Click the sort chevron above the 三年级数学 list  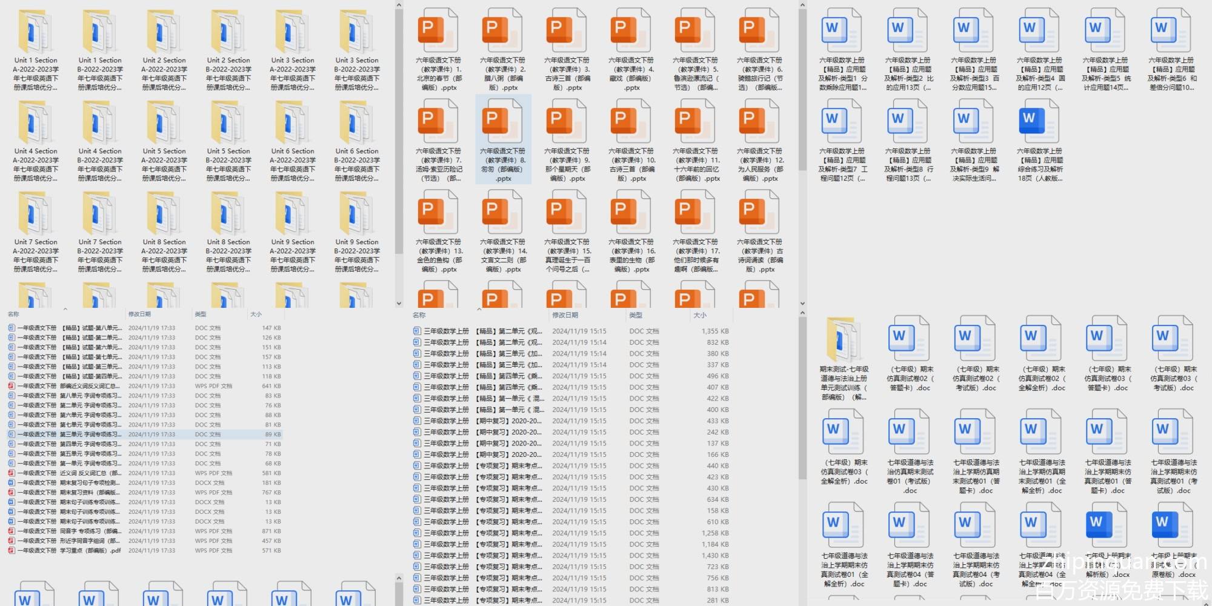coord(479,310)
